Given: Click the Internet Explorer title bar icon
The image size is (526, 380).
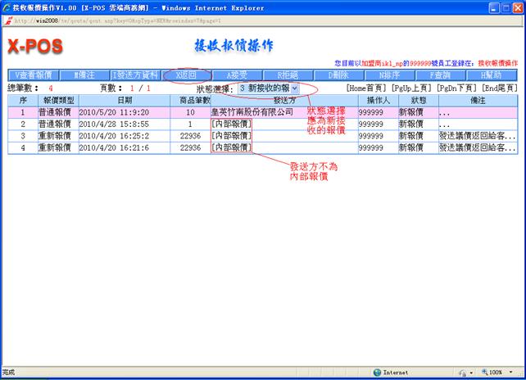Looking at the screenshot, I should (7, 6).
